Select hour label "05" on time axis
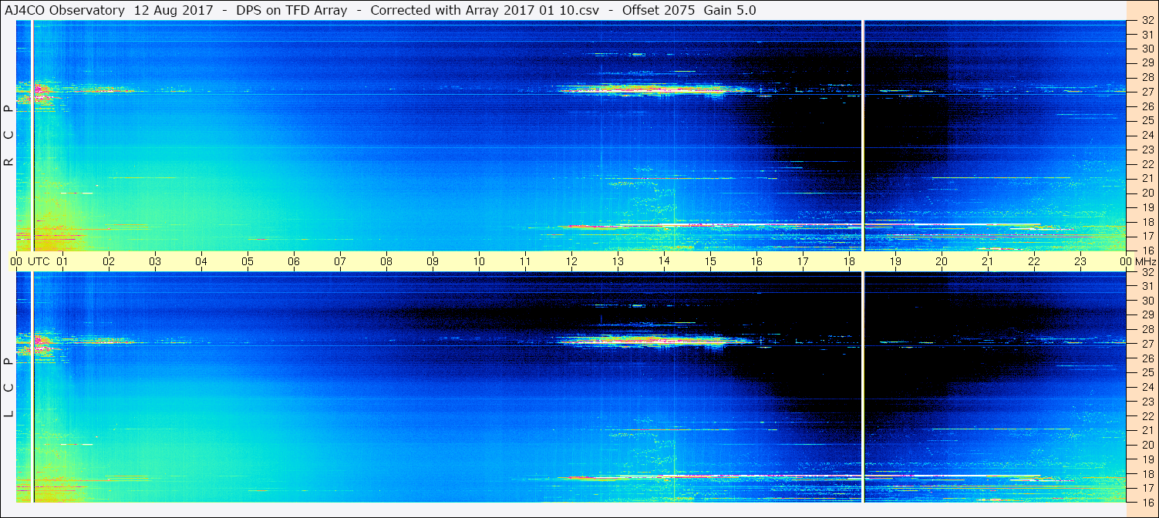 248,261
